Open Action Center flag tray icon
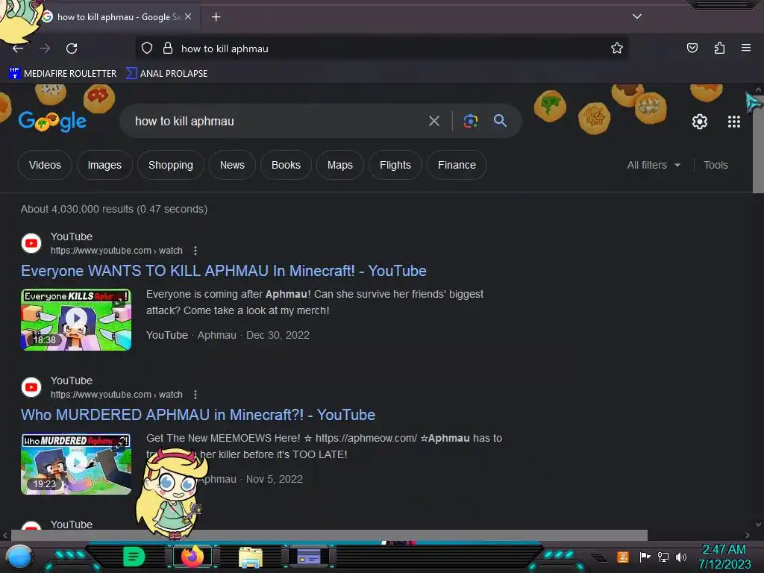 (645, 557)
